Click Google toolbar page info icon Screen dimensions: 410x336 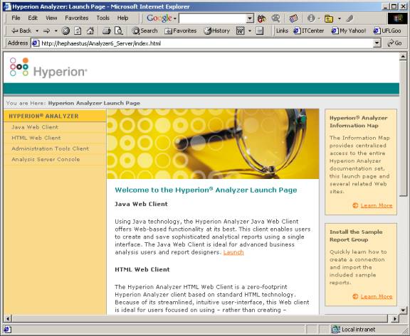coord(311,18)
